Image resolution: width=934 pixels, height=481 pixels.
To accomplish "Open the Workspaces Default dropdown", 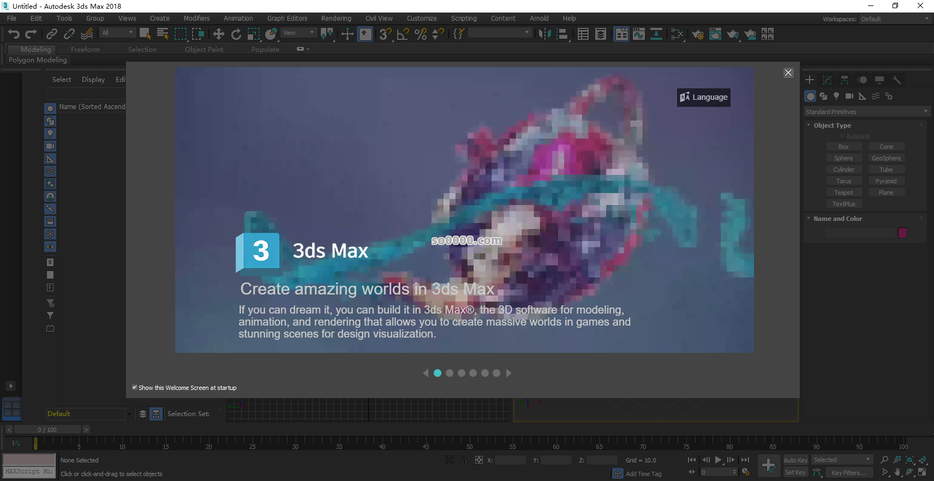I will (895, 19).
